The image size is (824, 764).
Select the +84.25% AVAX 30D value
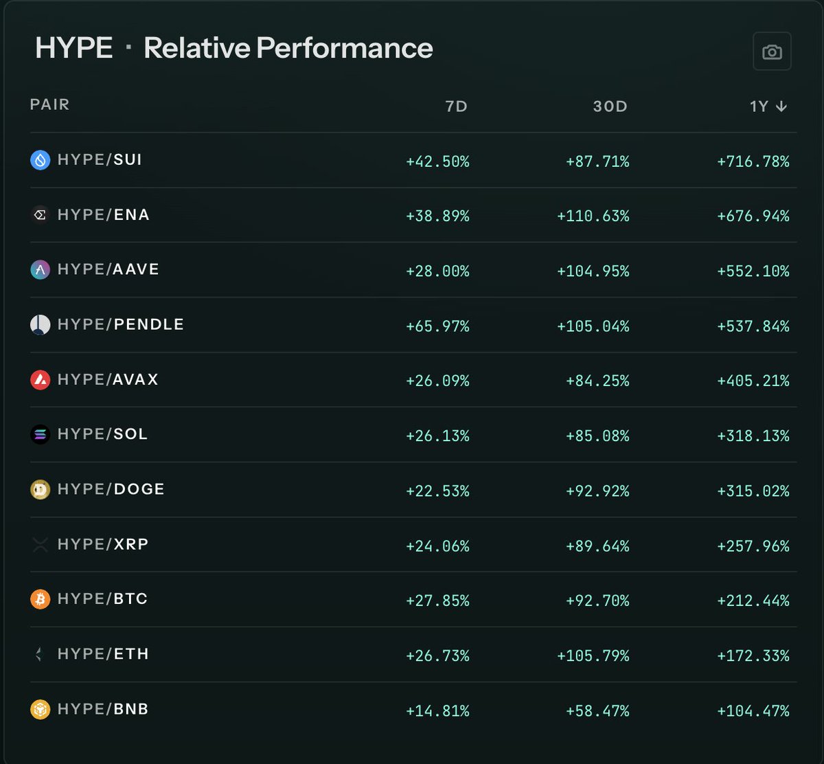pos(597,381)
